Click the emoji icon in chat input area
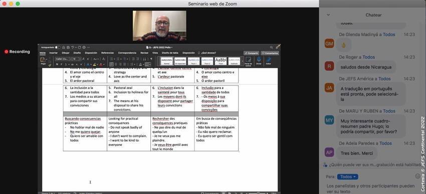This screenshot has width=426, height=194. coord(417,176)
